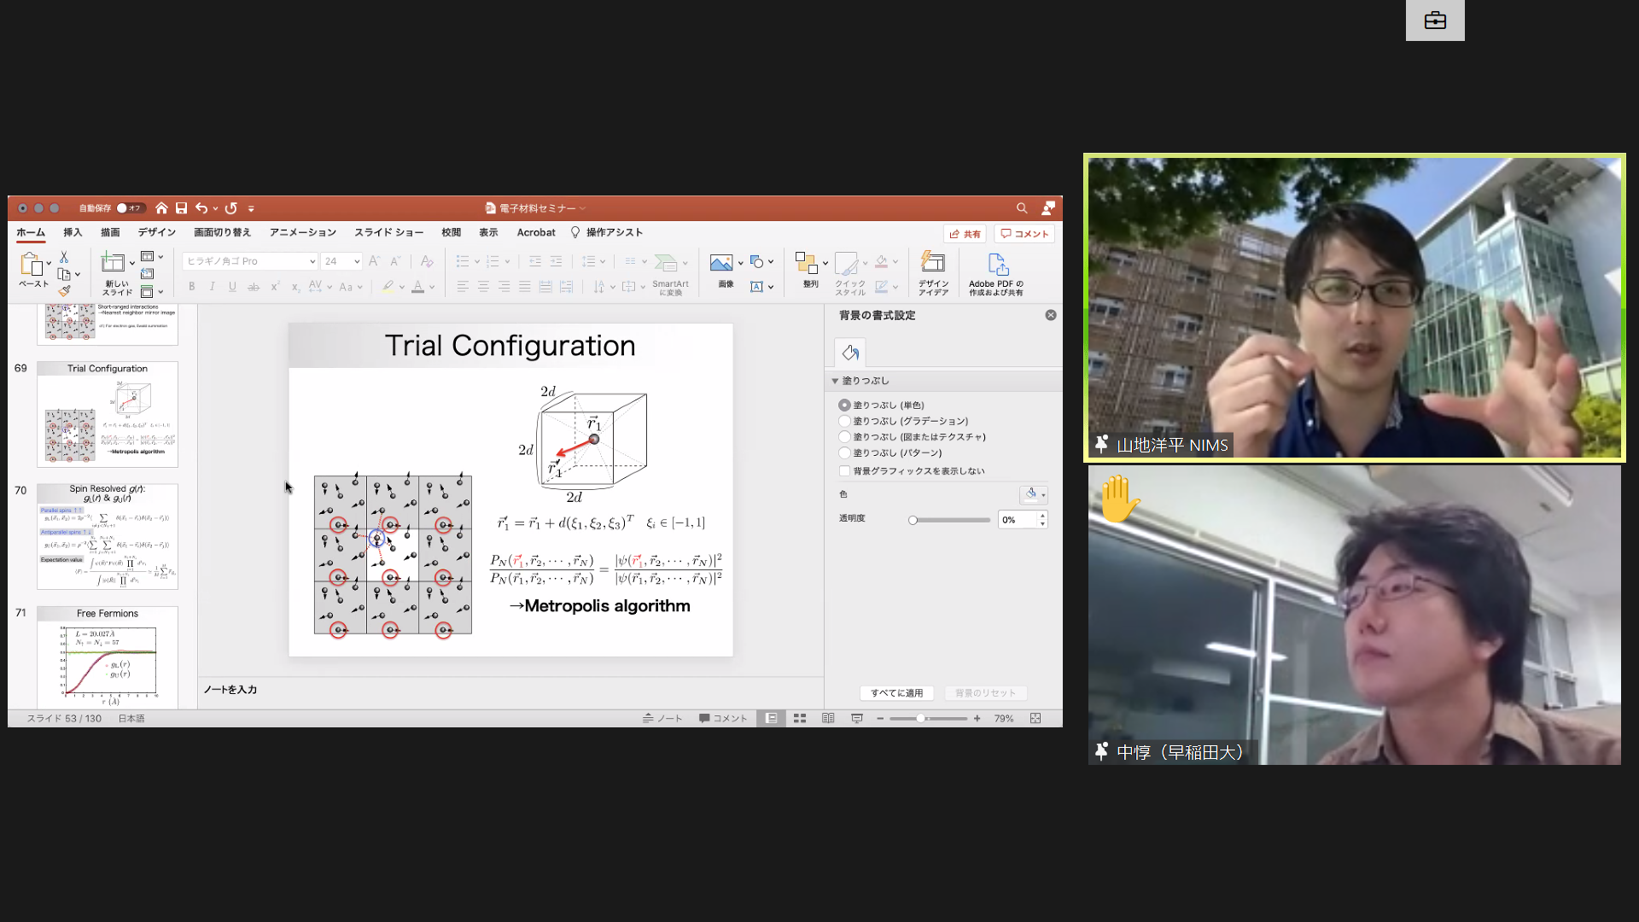This screenshot has width=1639, height=922.
Task: Open the Quick Access Toolbar customize dropdown
Action: click(251, 208)
